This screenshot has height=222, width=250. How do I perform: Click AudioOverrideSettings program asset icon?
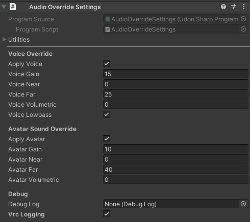tap(108, 19)
